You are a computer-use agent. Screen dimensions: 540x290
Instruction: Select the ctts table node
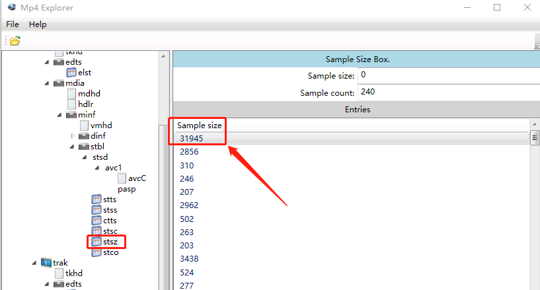(x=110, y=221)
